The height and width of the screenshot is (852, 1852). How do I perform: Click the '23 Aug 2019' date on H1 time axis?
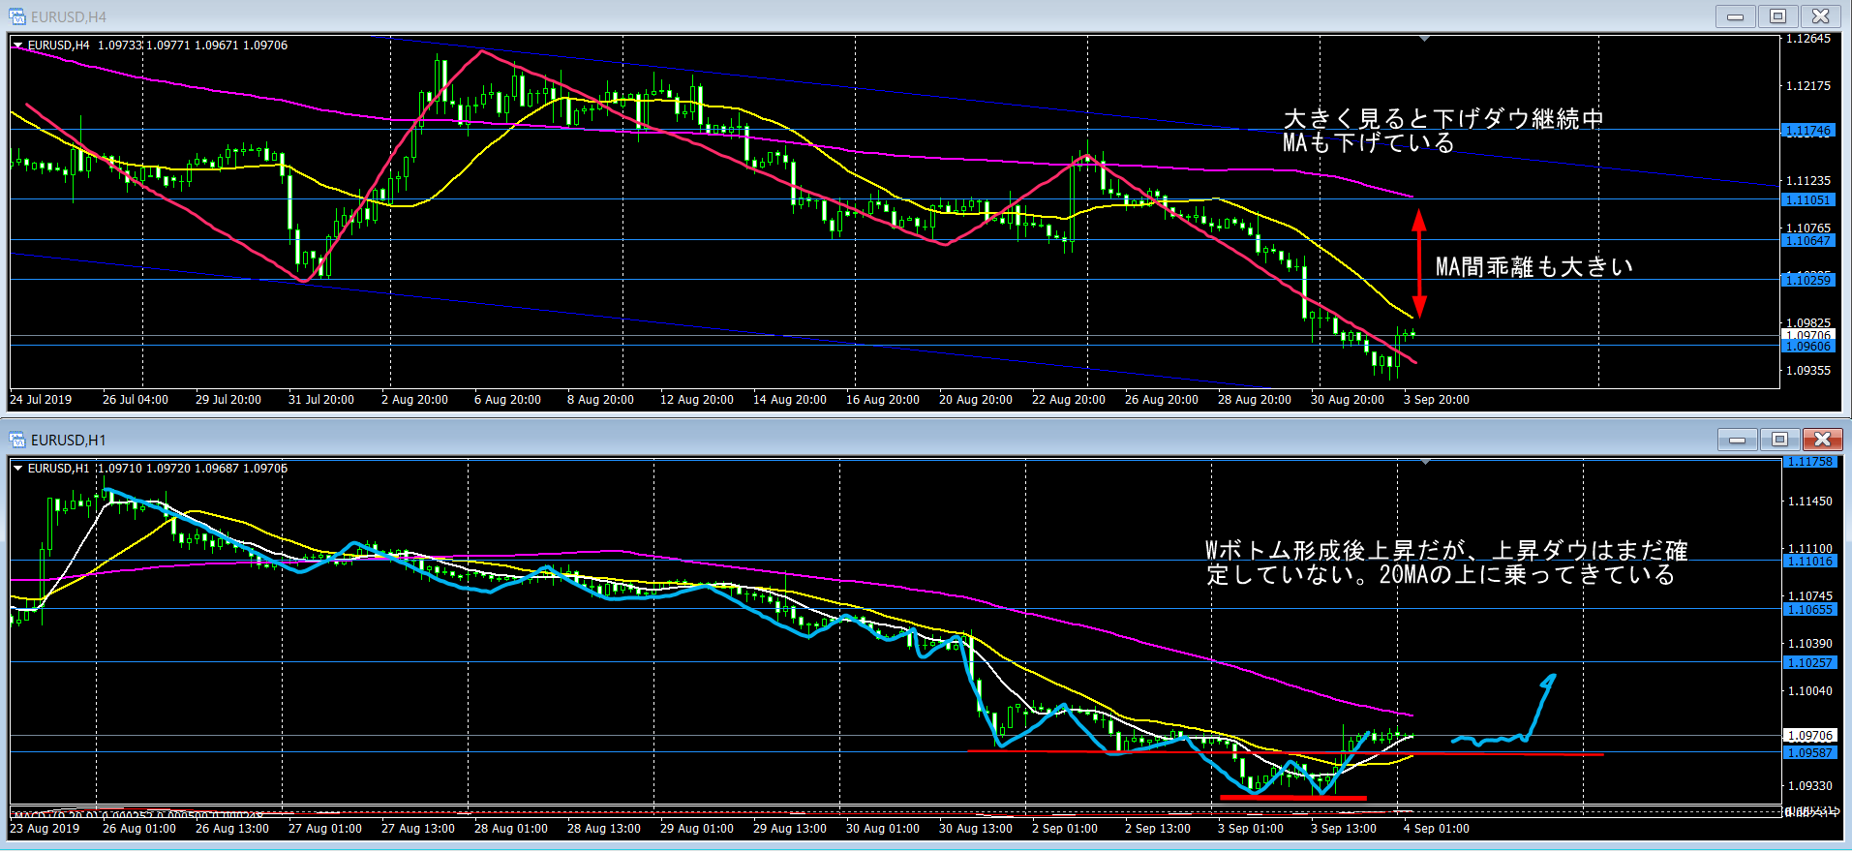45,828
